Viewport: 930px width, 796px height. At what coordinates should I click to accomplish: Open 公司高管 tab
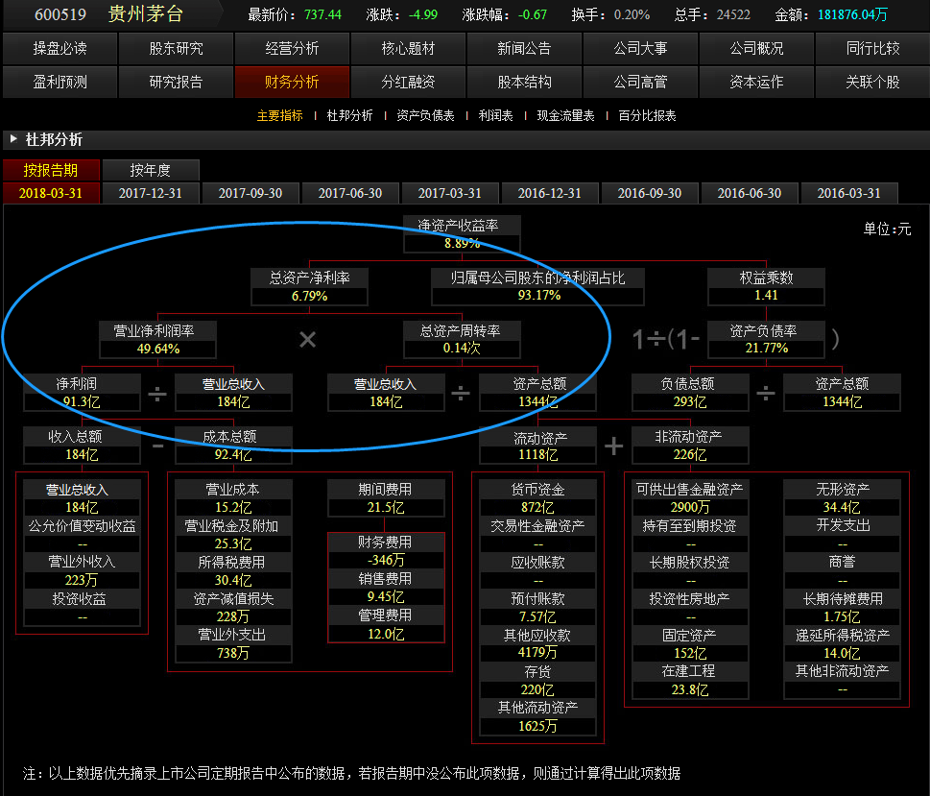coord(640,82)
